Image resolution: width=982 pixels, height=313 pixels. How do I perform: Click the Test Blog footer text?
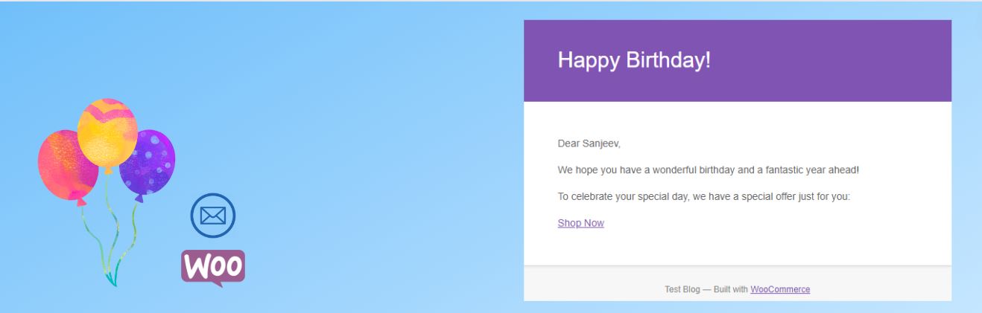pyautogui.click(x=682, y=289)
